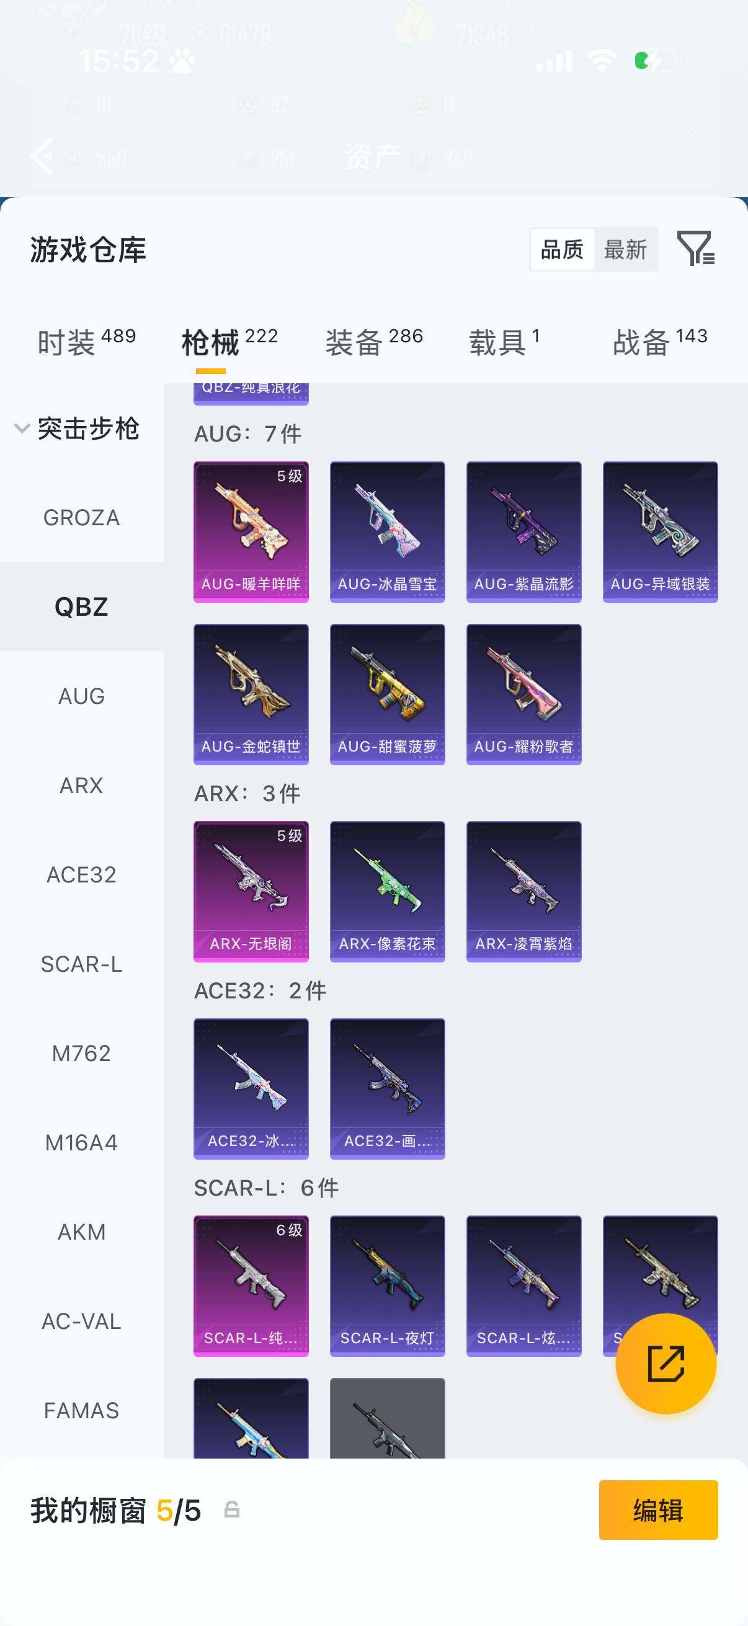Choose the SCAR-L-夜灯 skin icon
Image resolution: width=748 pixels, height=1626 pixels.
click(387, 1286)
